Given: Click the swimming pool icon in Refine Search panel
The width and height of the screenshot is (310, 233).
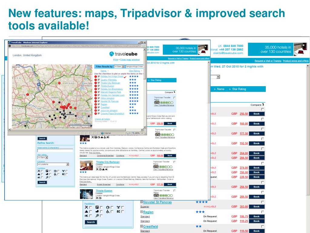Looking at the screenshot, I should [x=39, y=177].
